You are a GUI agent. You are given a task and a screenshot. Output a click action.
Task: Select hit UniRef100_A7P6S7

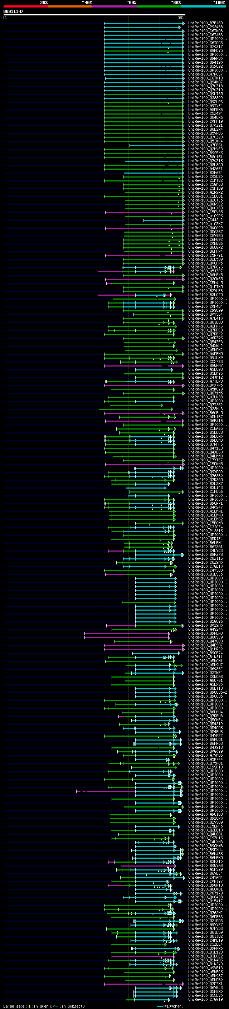tap(205, 74)
